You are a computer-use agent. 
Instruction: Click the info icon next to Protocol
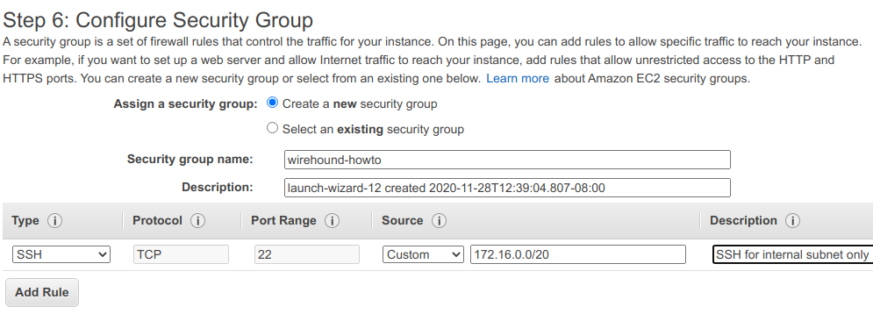point(197,221)
